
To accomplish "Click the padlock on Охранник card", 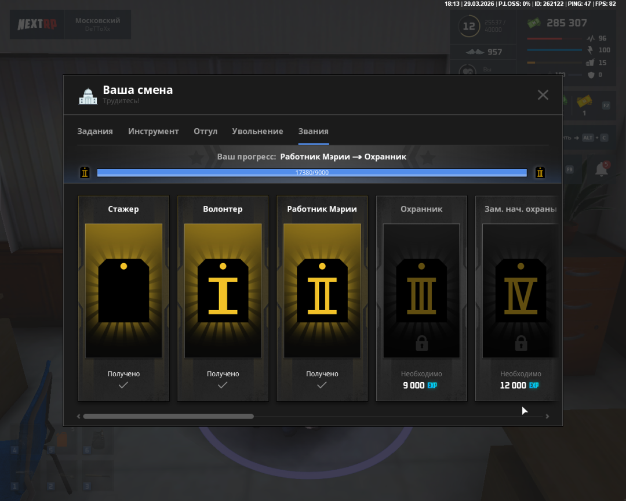I will click(421, 343).
